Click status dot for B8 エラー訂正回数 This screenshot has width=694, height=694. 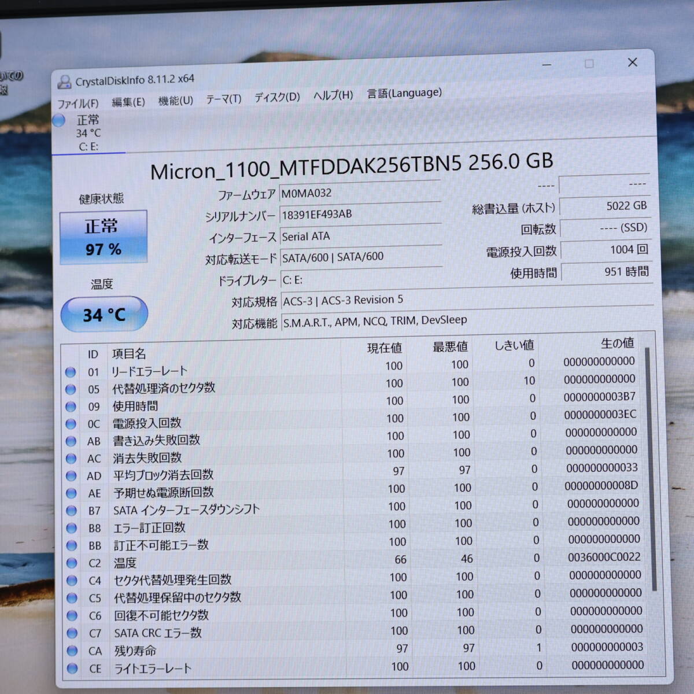(71, 528)
